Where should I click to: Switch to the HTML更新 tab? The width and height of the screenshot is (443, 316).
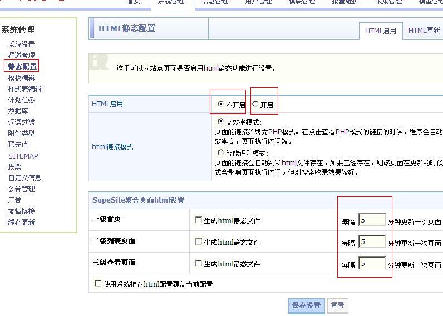coord(424,31)
